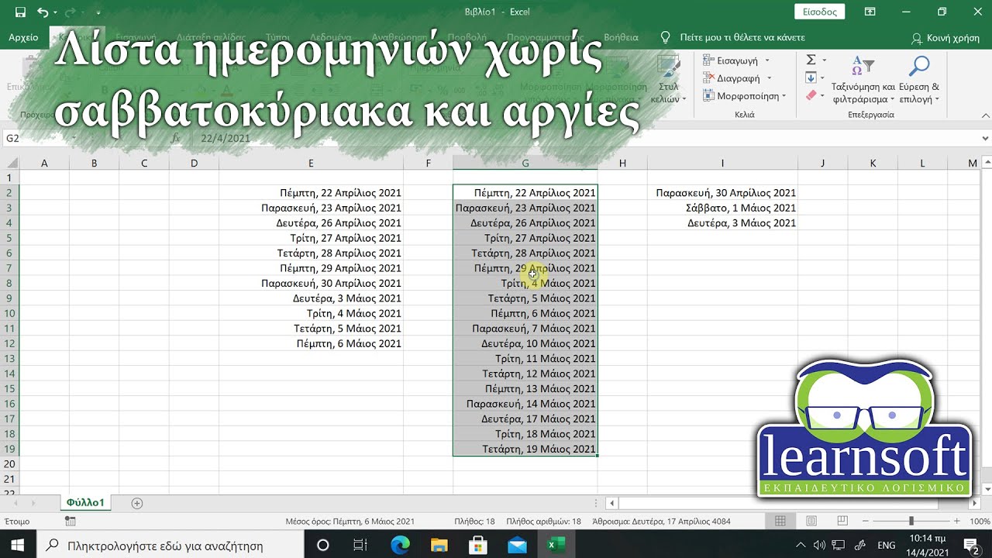Switch to Normal view in the status bar
The image size is (992, 558).
click(780, 522)
